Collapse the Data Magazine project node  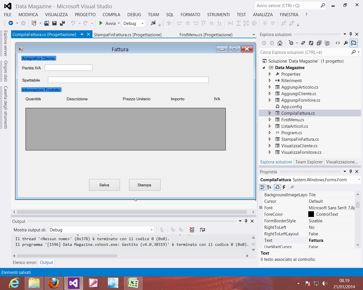(264, 68)
